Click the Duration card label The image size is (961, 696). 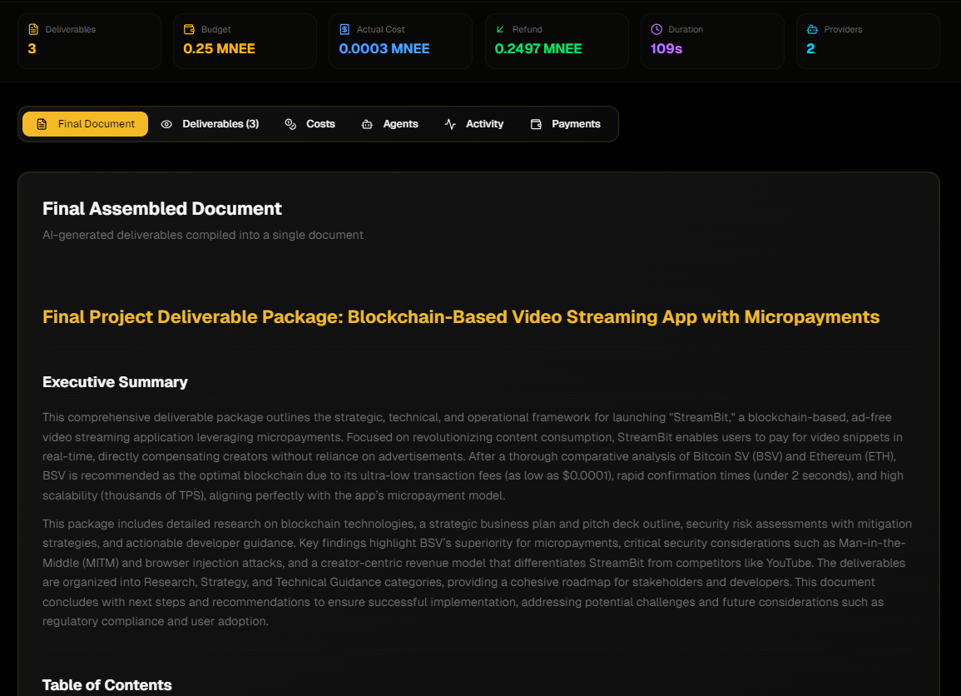(686, 29)
